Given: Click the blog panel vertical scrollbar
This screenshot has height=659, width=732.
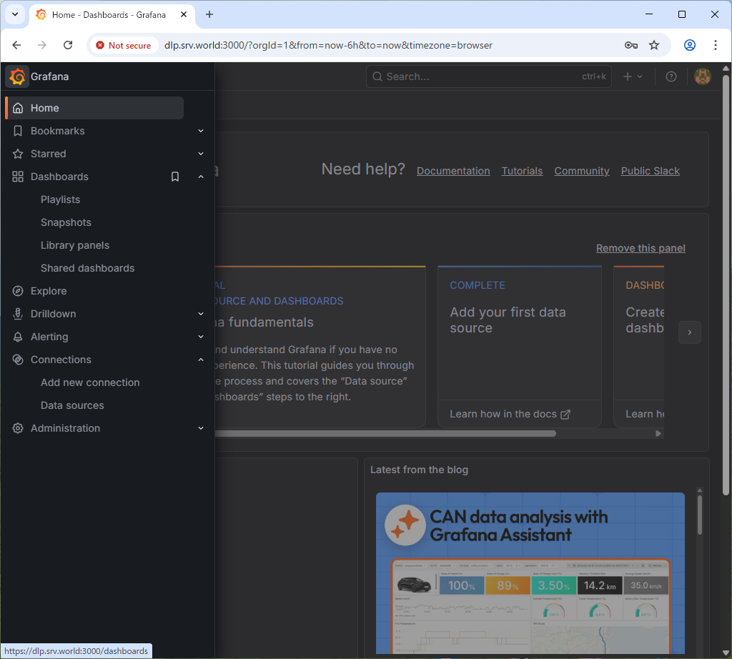Looking at the screenshot, I should [x=699, y=515].
